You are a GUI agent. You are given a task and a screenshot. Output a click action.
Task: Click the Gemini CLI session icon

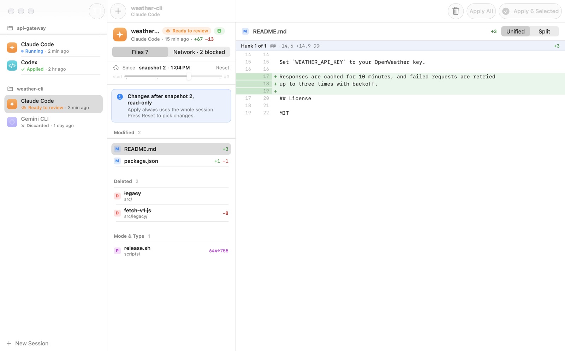pyautogui.click(x=12, y=122)
